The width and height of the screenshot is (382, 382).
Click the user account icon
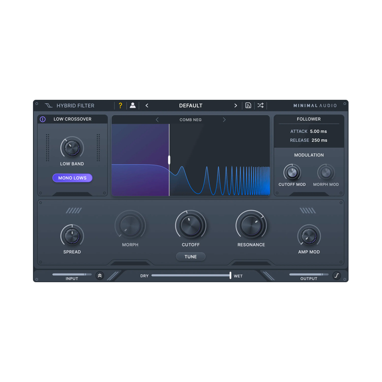point(133,106)
